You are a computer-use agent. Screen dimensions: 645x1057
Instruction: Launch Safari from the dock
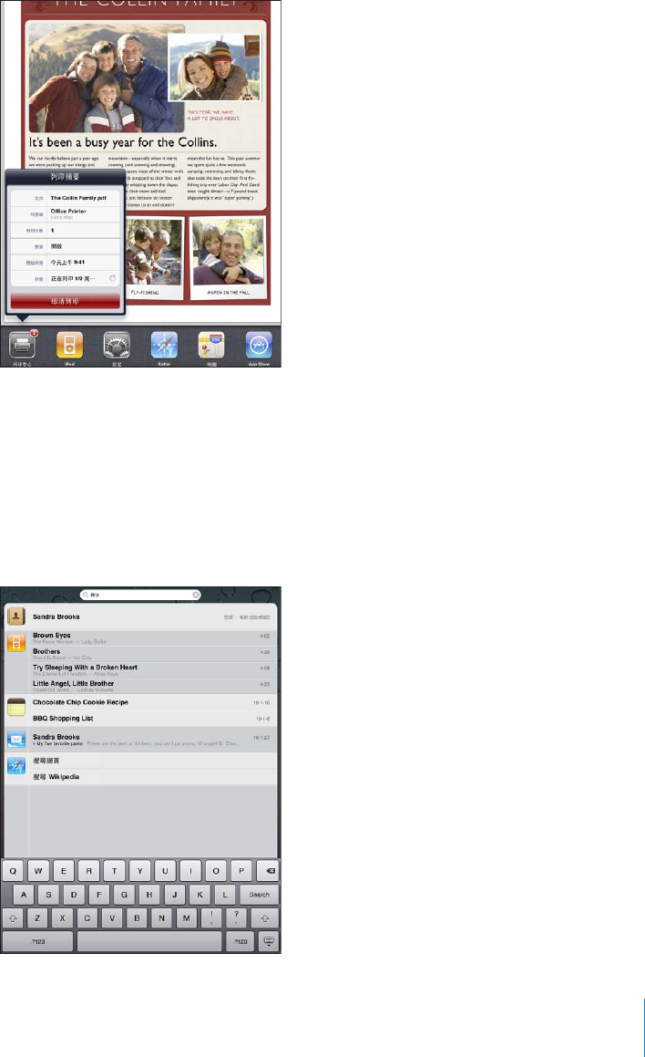(x=164, y=346)
